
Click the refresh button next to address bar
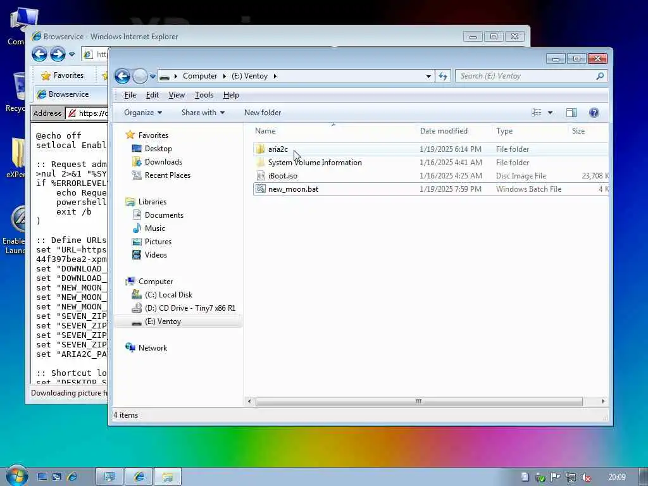[x=443, y=76]
